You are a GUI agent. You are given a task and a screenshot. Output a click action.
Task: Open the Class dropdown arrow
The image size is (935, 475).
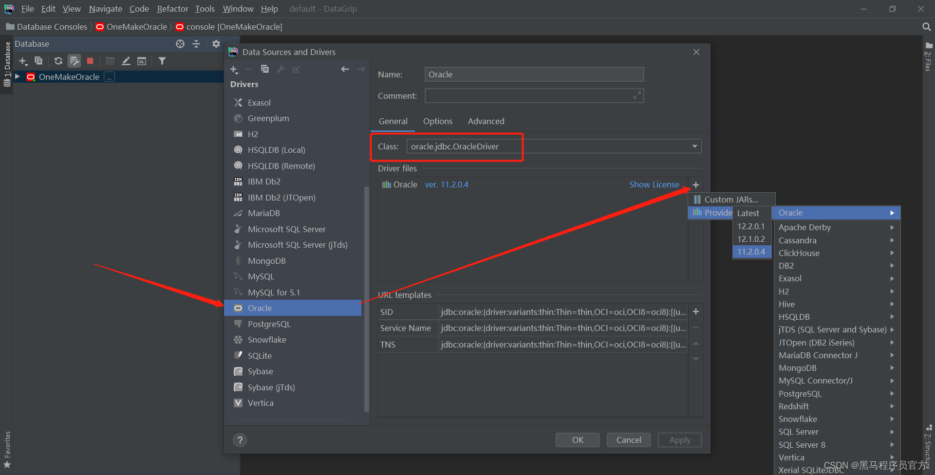click(695, 146)
